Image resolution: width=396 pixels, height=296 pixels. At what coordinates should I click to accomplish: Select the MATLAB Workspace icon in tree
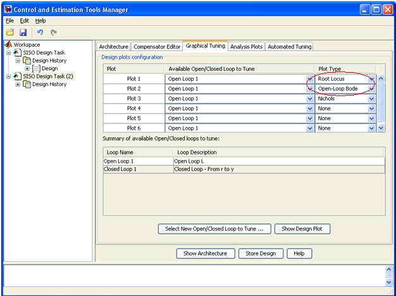pyautogui.click(x=8, y=45)
